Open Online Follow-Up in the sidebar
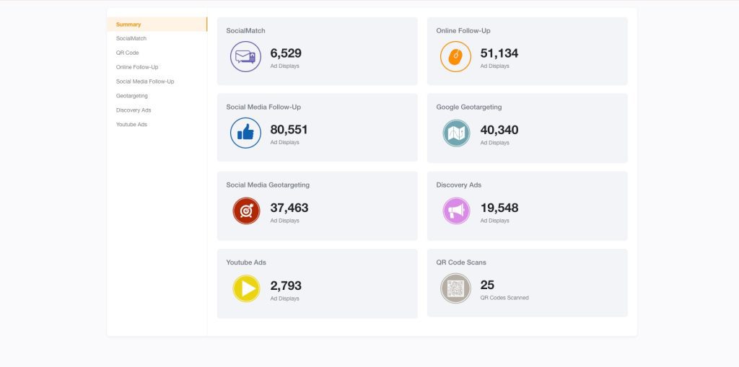The image size is (739, 367). pos(137,67)
